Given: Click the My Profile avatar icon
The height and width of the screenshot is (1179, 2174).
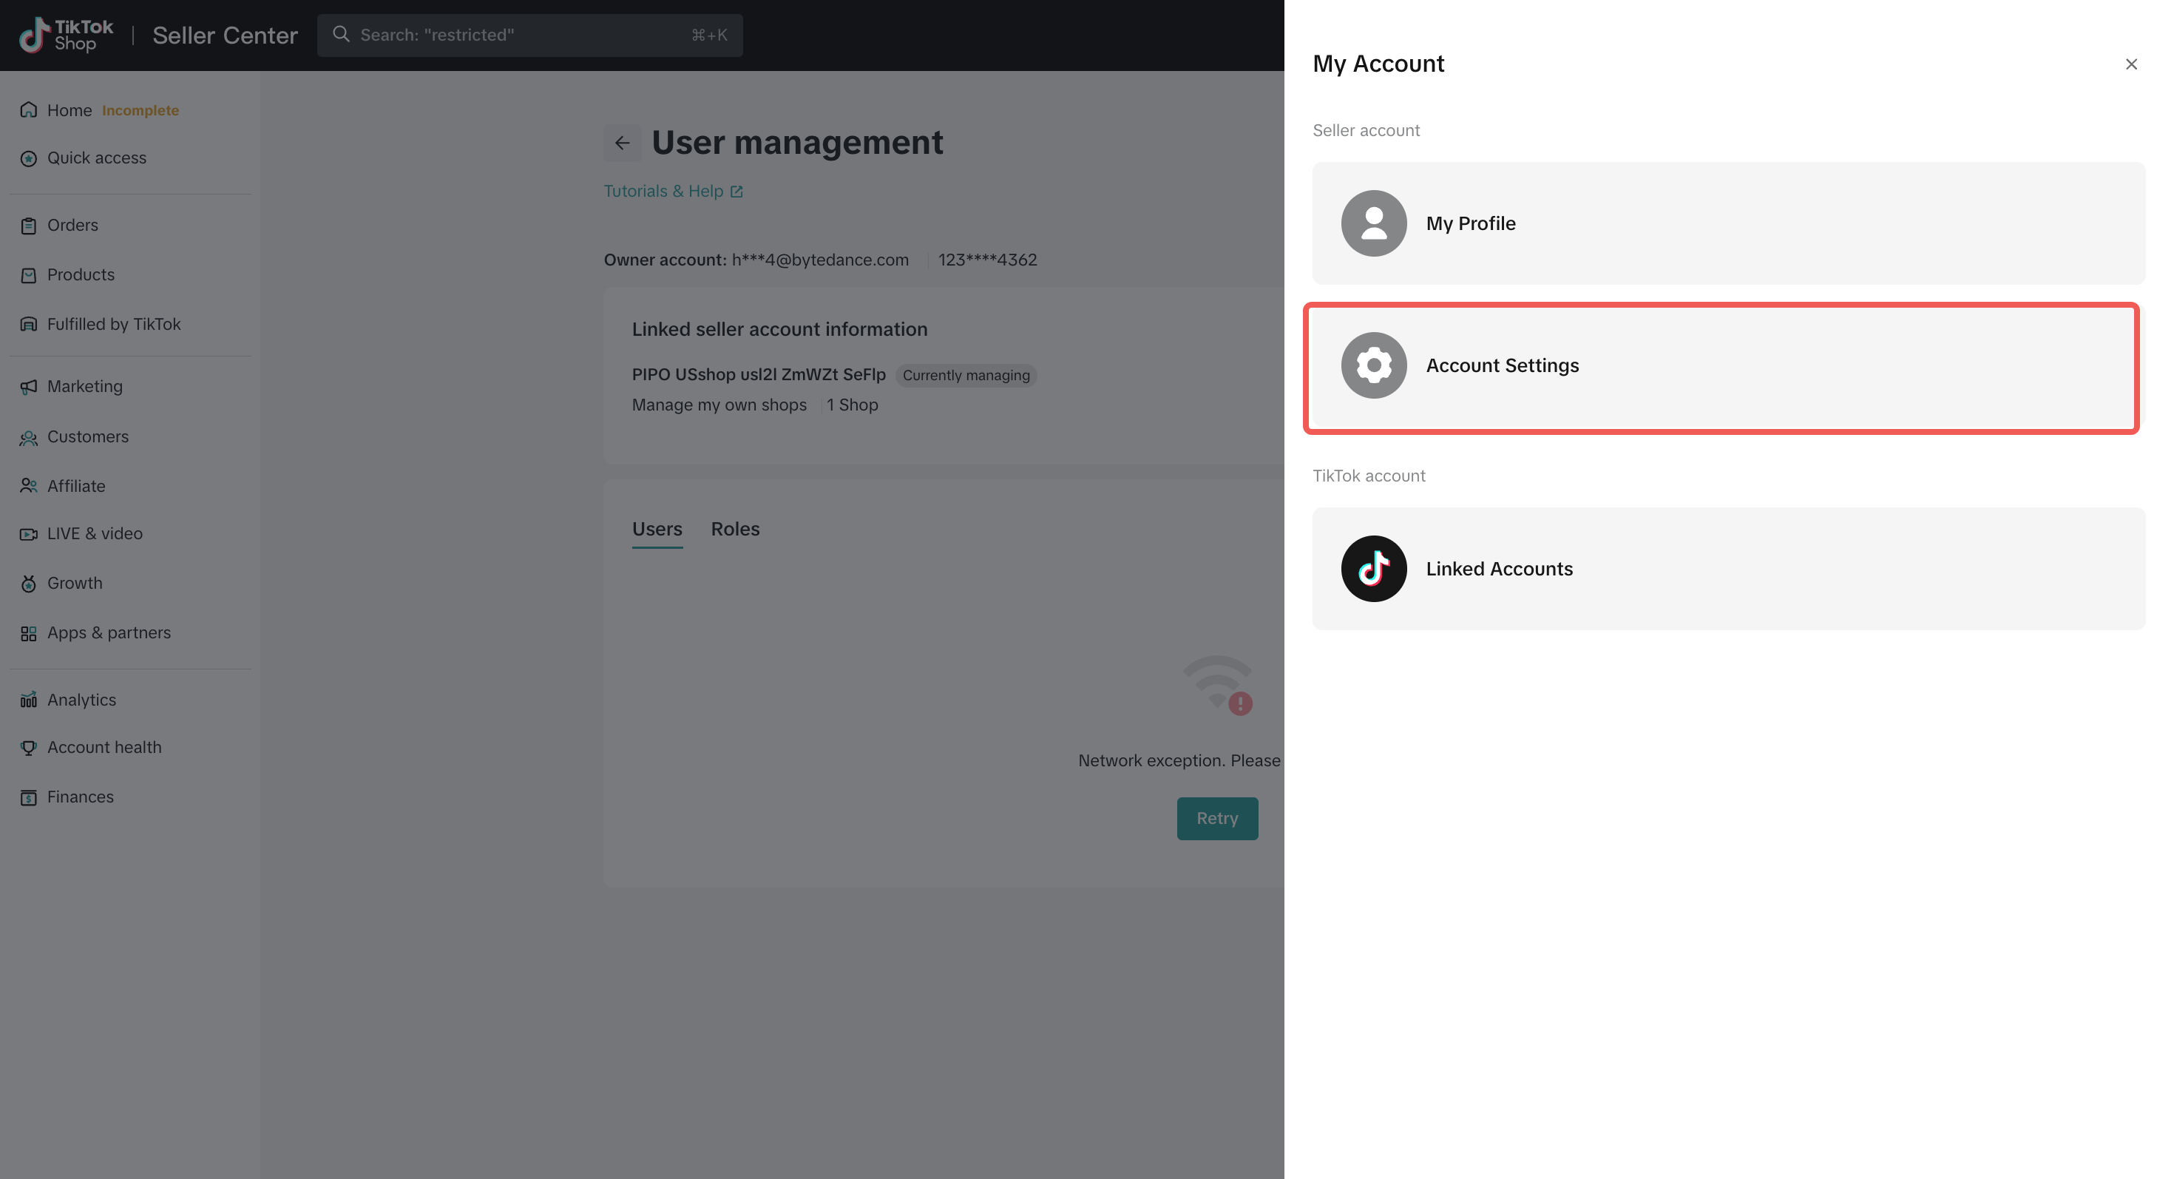Looking at the screenshot, I should [1373, 223].
